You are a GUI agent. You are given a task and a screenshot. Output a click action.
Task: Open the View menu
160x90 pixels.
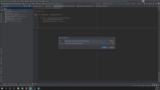[x=9, y=1]
